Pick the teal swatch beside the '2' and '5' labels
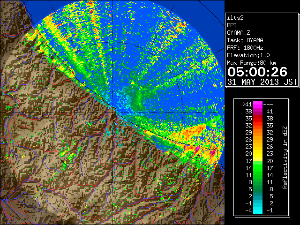300x225 pixels. (x=258, y=196)
